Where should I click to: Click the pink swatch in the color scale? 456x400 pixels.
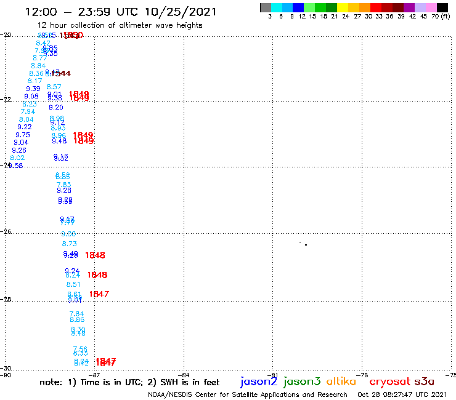coord(431,7)
